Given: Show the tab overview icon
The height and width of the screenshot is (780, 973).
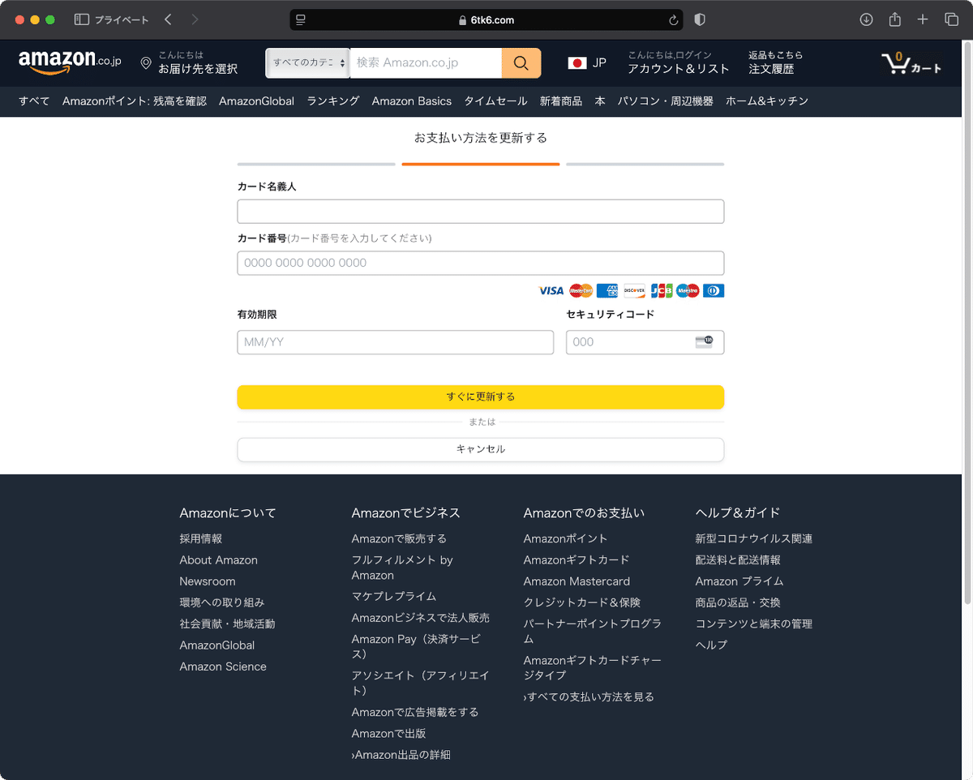Looking at the screenshot, I should point(951,19).
